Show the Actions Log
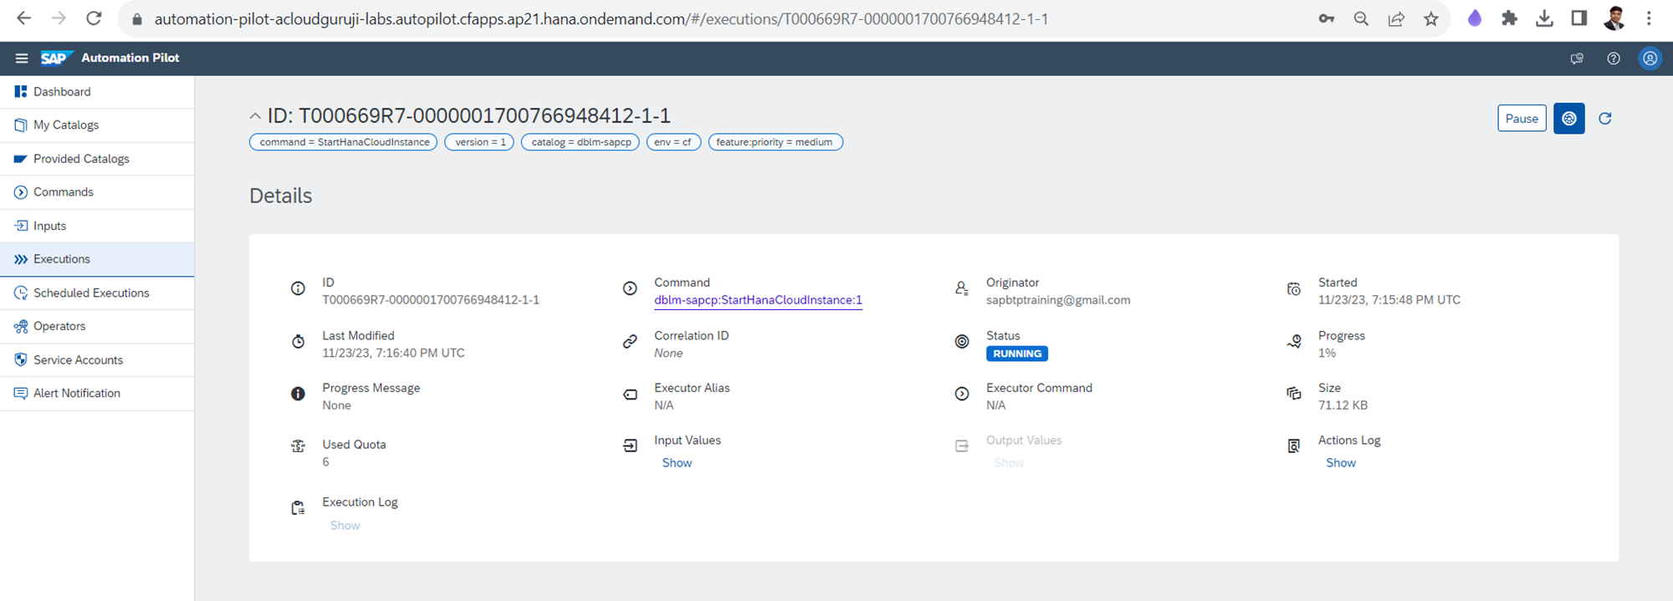1673x601 pixels. tap(1340, 463)
